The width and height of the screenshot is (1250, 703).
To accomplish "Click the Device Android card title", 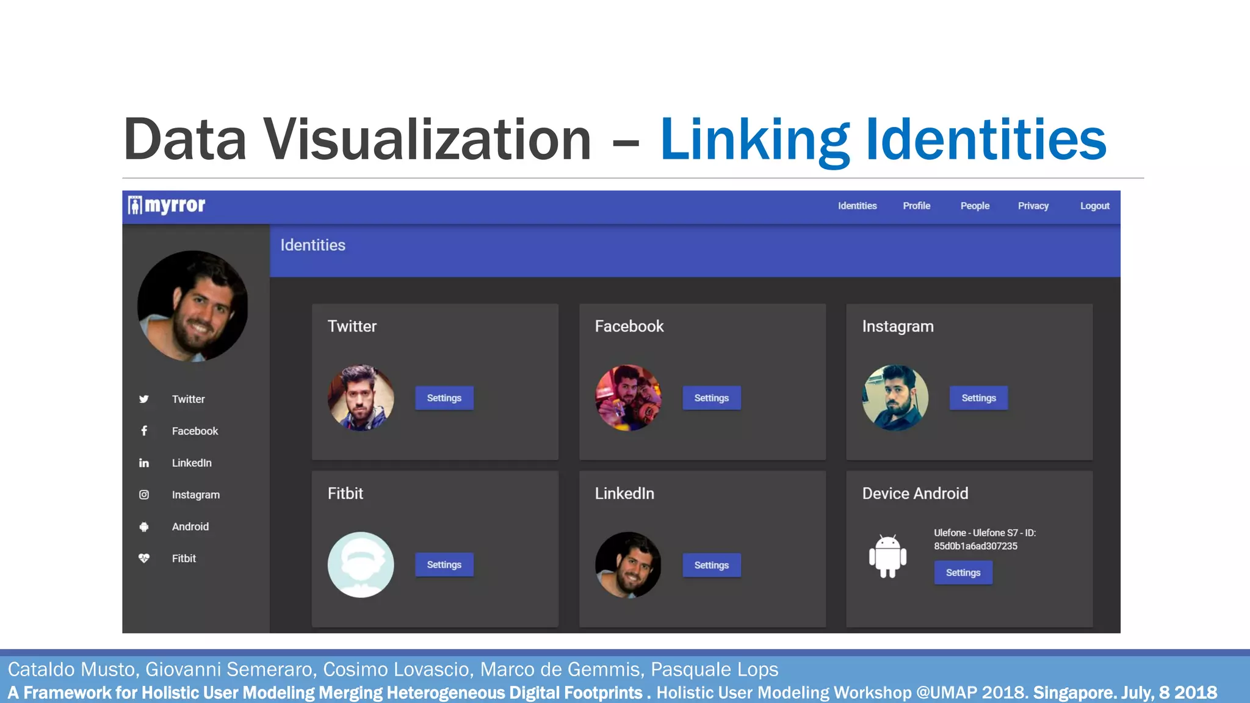I will [x=915, y=494].
